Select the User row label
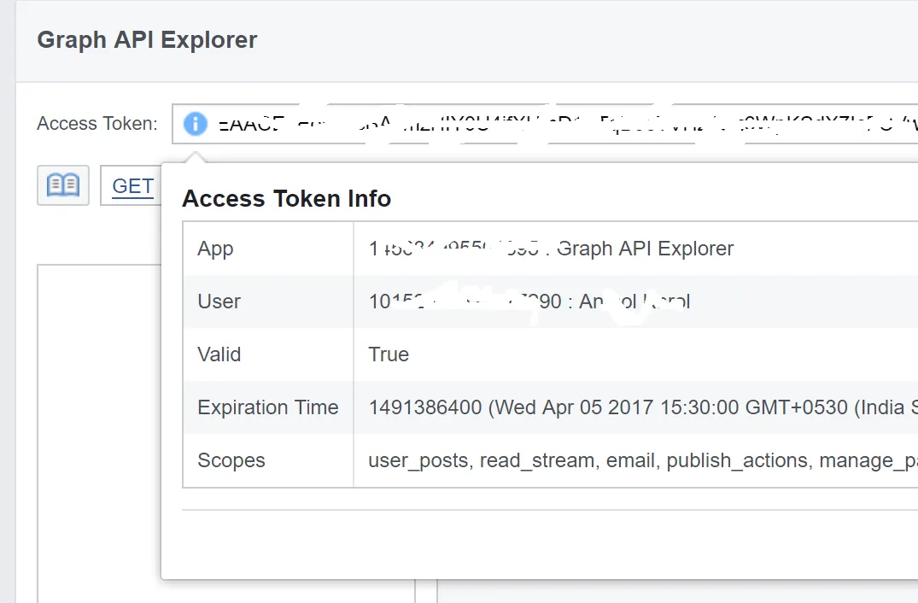The height and width of the screenshot is (603, 918). pos(219,301)
